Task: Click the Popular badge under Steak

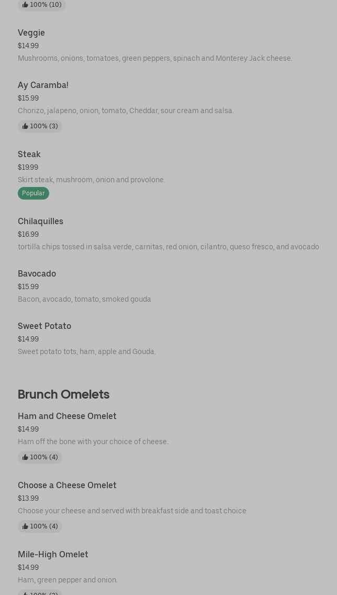Action: click(x=33, y=193)
